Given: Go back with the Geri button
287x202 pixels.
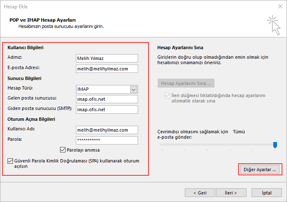Looking at the screenshot, I should [x=200, y=193].
